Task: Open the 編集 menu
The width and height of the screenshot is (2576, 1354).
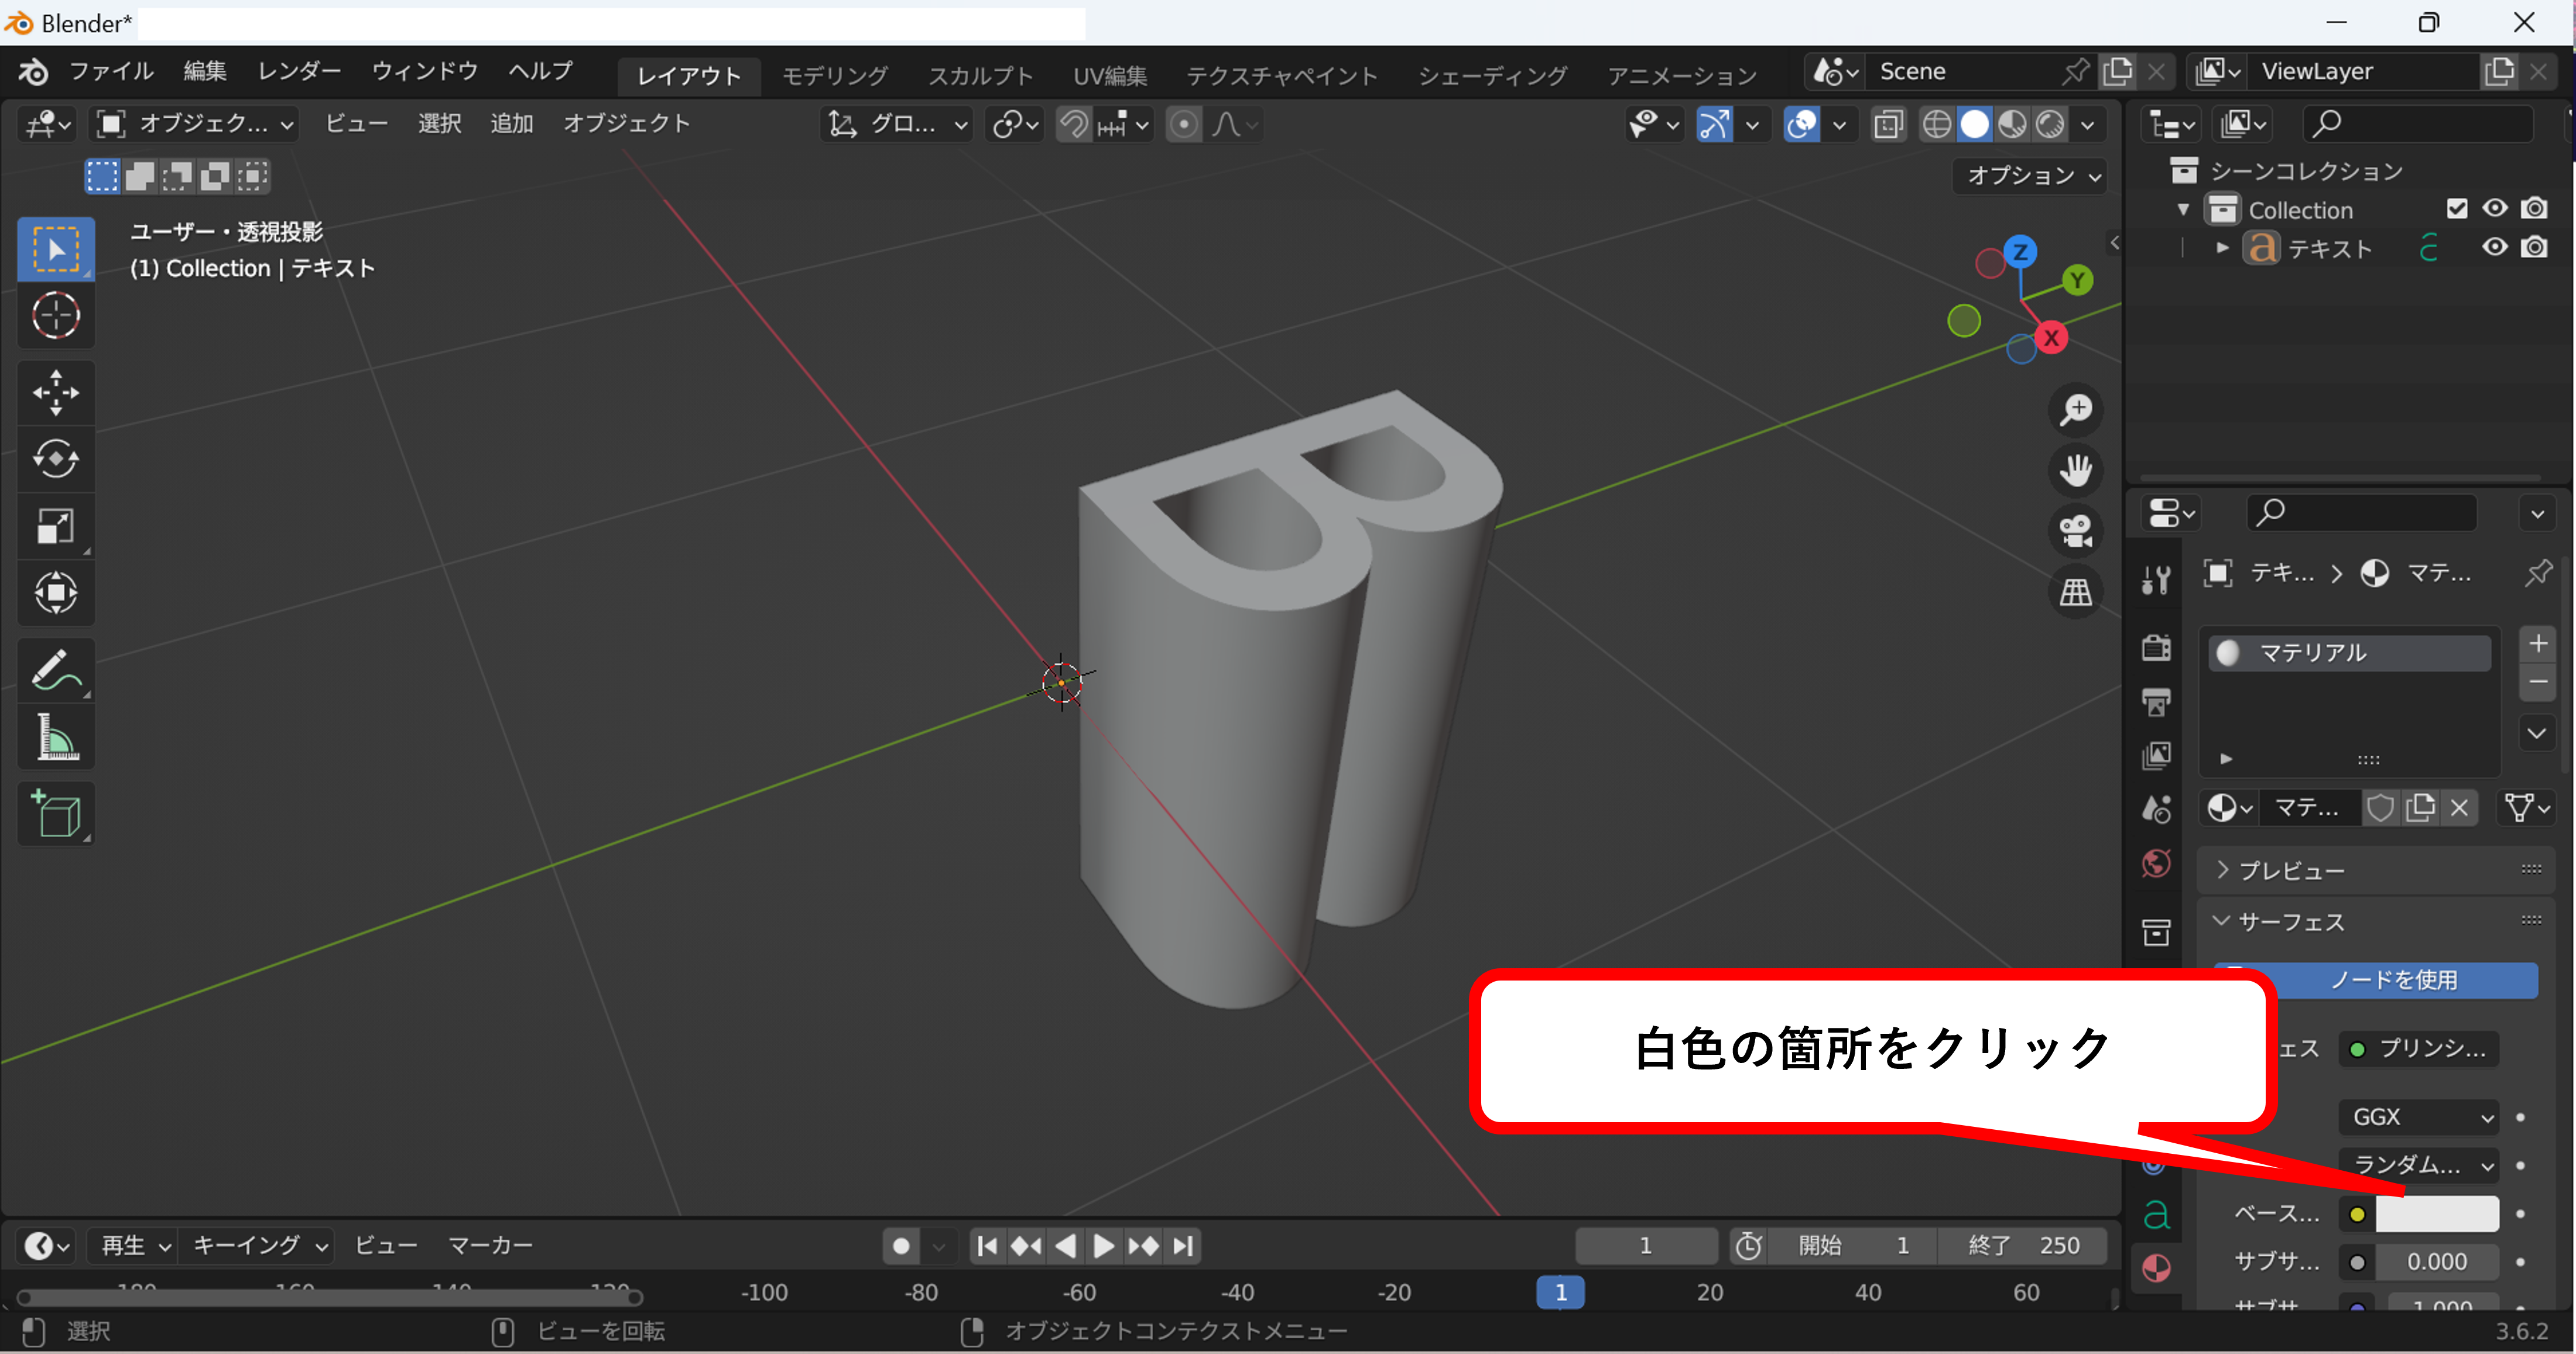Action: (204, 71)
